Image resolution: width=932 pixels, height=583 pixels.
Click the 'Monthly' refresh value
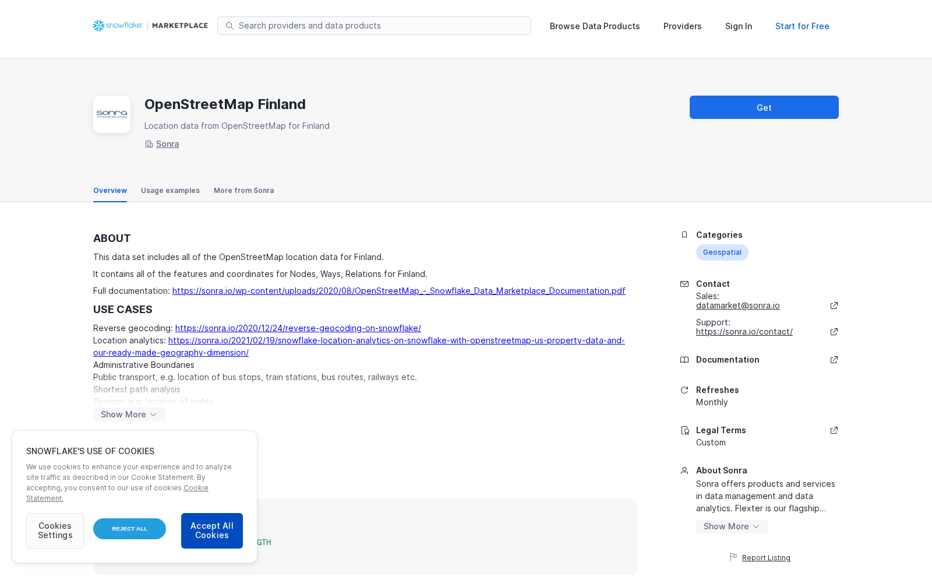(x=712, y=402)
